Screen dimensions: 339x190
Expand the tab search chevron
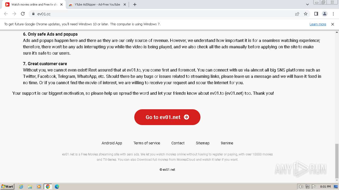coord(307,4)
